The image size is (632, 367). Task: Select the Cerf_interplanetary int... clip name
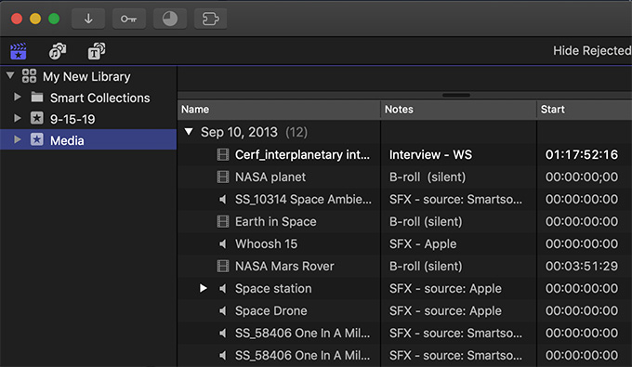[x=302, y=154]
